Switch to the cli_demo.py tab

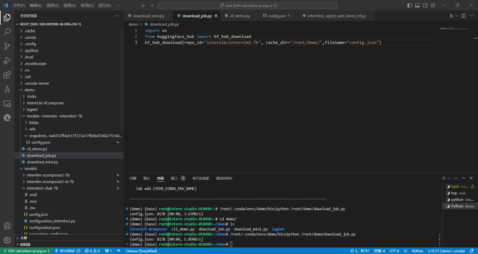[240, 16]
